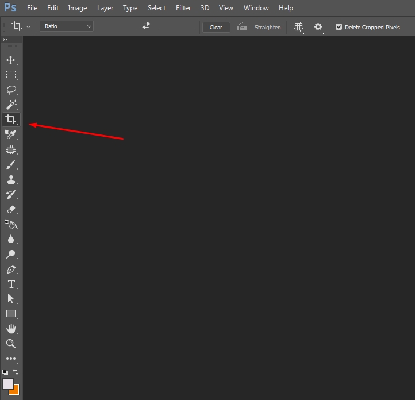This screenshot has width=415, height=400.
Task: Select the Patch healing tool
Action: click(11, 150)
